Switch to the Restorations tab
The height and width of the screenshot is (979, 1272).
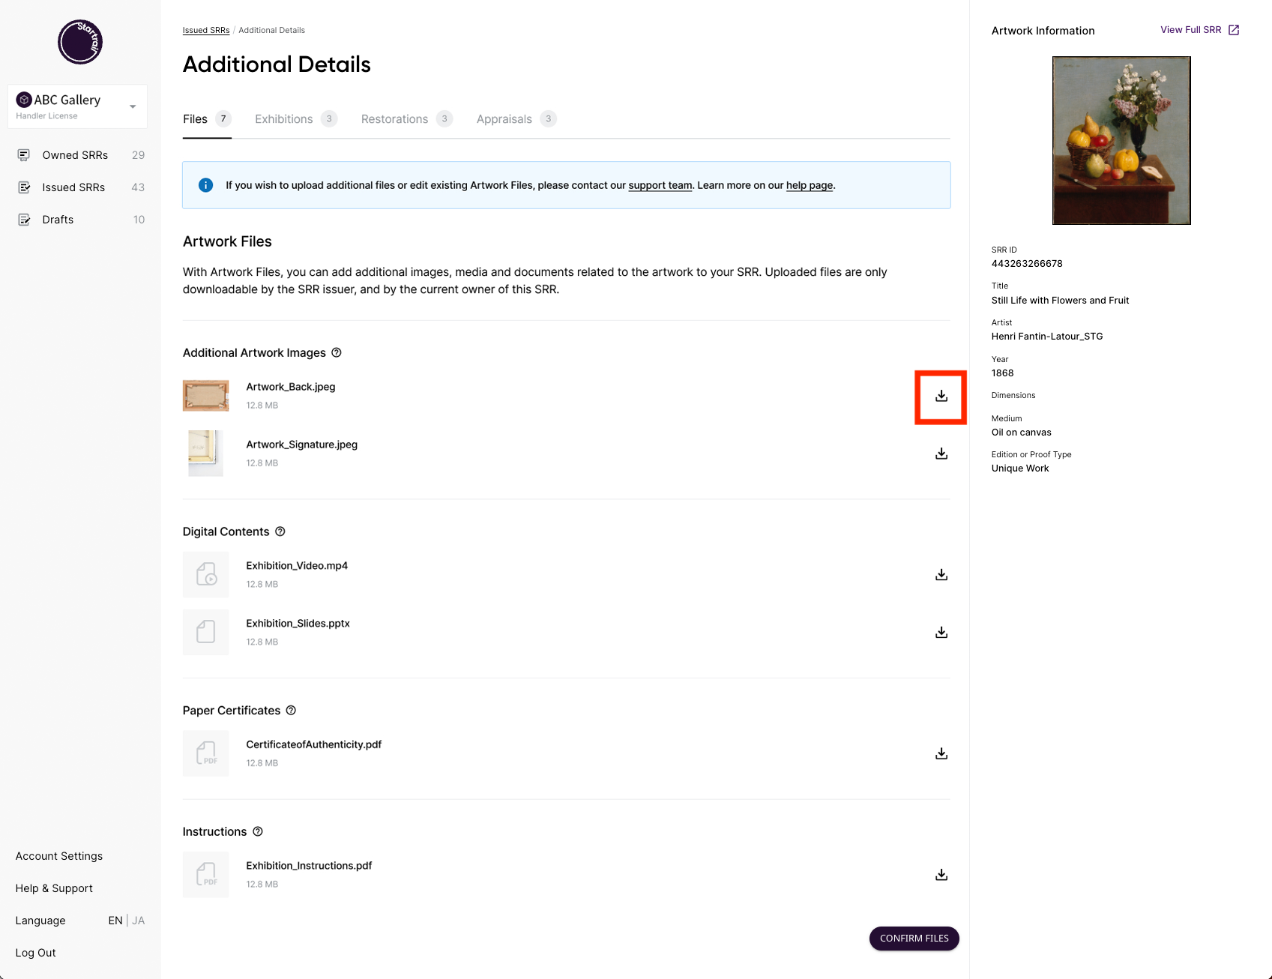click(407, 119)
